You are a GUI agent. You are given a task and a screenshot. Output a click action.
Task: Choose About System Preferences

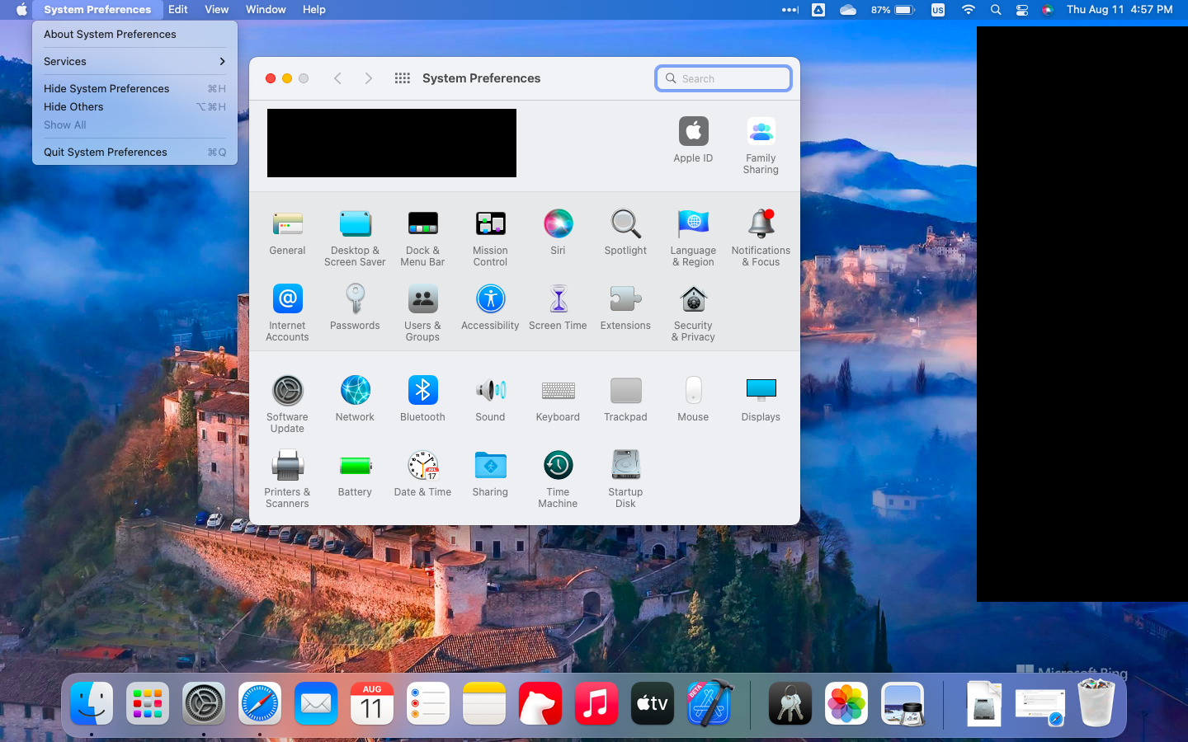click(x=110, y=35)
